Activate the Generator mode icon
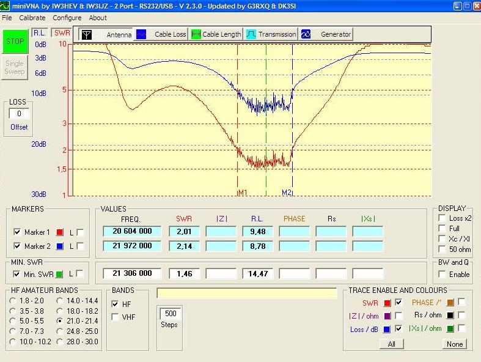The width and height of the screenshot is (481, 362). [x=306, y=34]
